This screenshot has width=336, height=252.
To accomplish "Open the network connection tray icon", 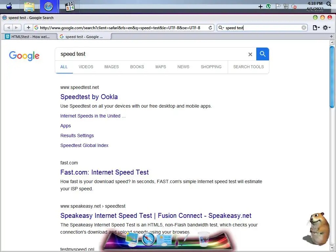I will point(286,7).
